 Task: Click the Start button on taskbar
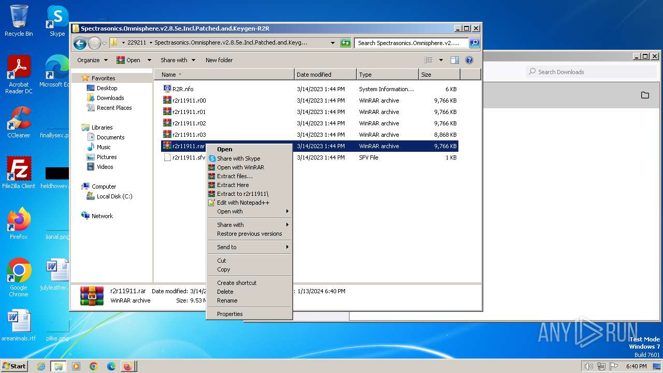point(15,366)
